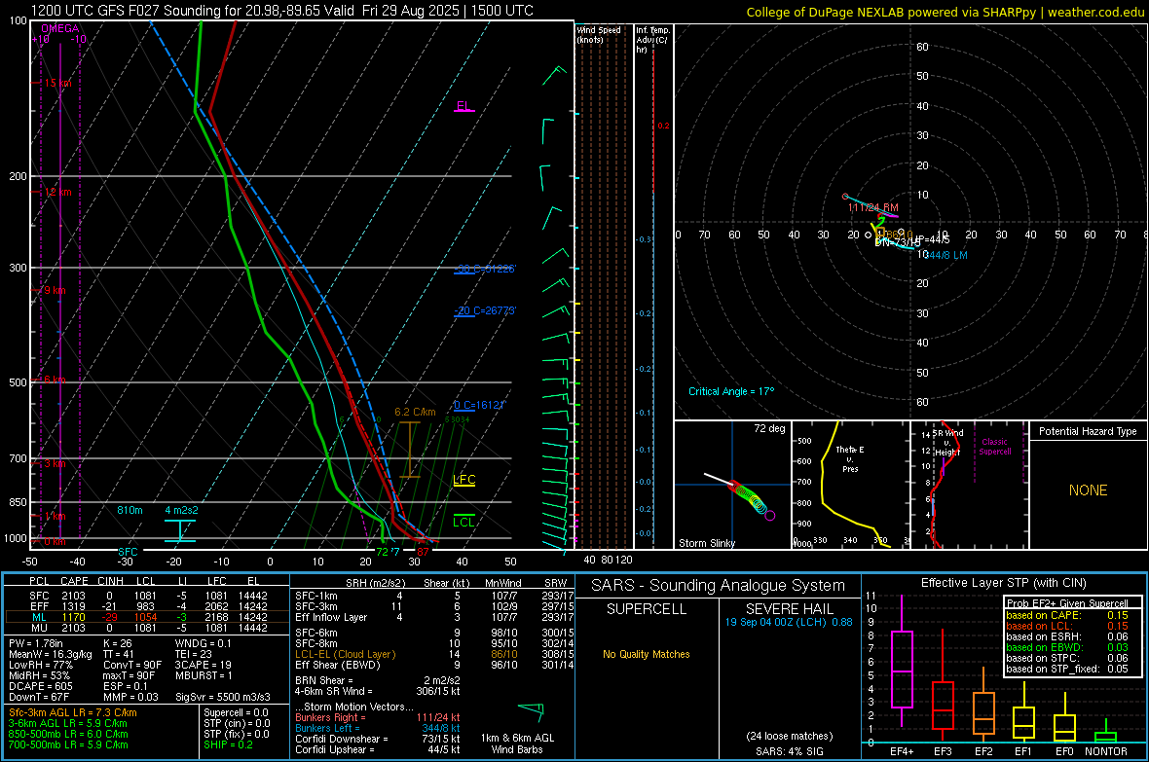The width and height of the screenshot is (1149, 762).
Task: Click the NONTOR axis label
Action: (x=1106, y=751)
